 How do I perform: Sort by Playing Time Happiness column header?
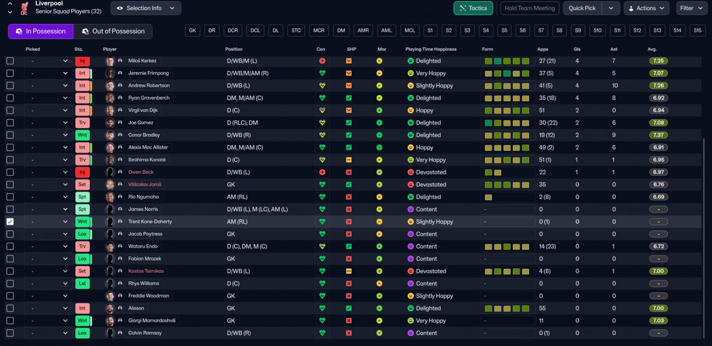tap(431, 49)
